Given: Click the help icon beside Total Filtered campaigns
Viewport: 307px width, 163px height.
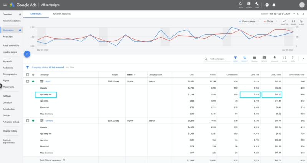Looking at the screenshot, I should pos(64,160).
